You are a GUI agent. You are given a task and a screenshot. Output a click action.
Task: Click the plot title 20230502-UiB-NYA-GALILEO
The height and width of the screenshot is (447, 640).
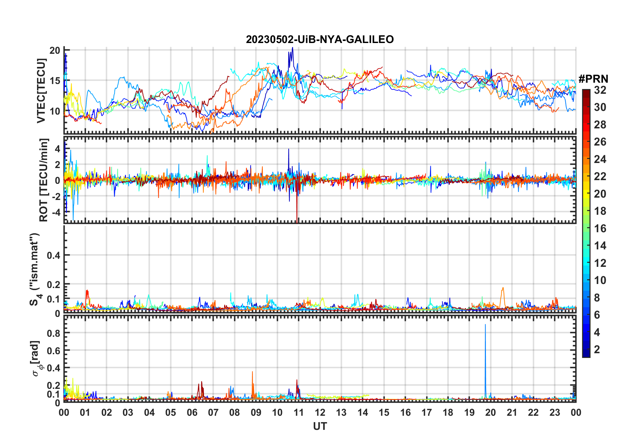pyautogui.click(x=320, y=39)
